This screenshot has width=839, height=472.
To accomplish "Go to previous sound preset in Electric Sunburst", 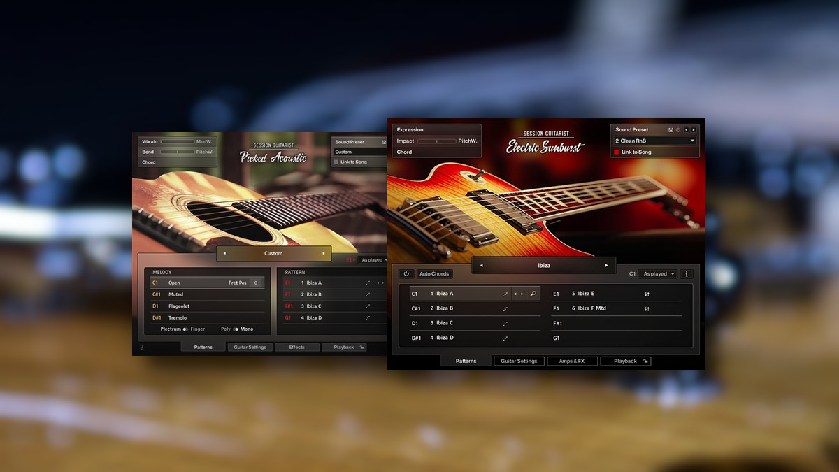I will 686,129.
